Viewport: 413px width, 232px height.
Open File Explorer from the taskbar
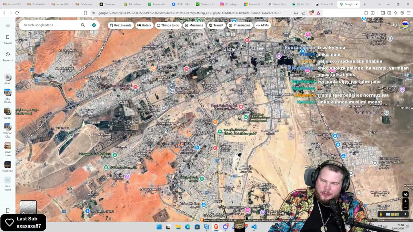tap(178, 227)
